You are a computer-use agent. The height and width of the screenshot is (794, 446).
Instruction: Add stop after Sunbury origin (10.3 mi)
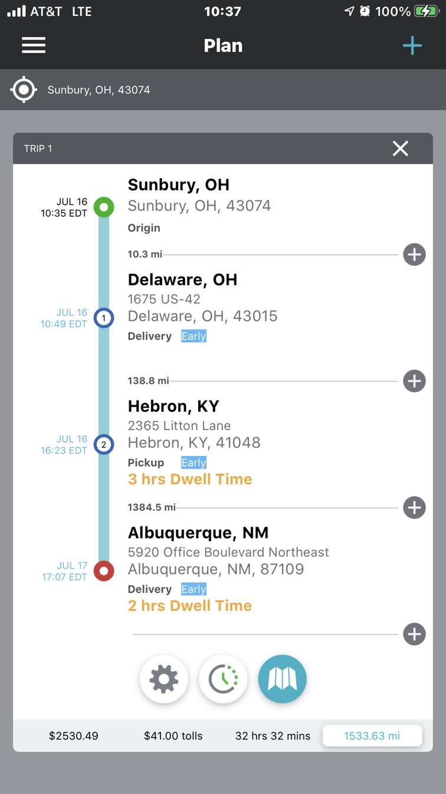[x=414, y=255]
